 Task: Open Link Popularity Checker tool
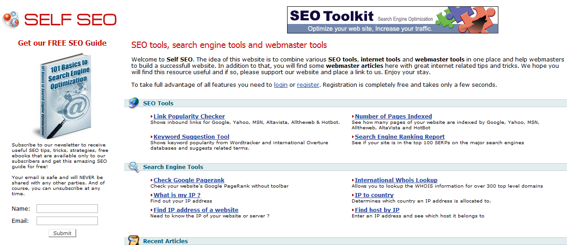point(189,117)
